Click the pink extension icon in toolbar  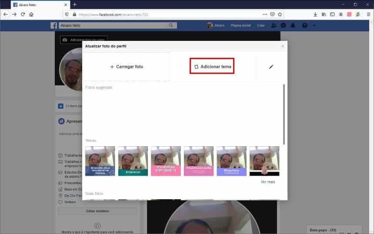[349, 14]
